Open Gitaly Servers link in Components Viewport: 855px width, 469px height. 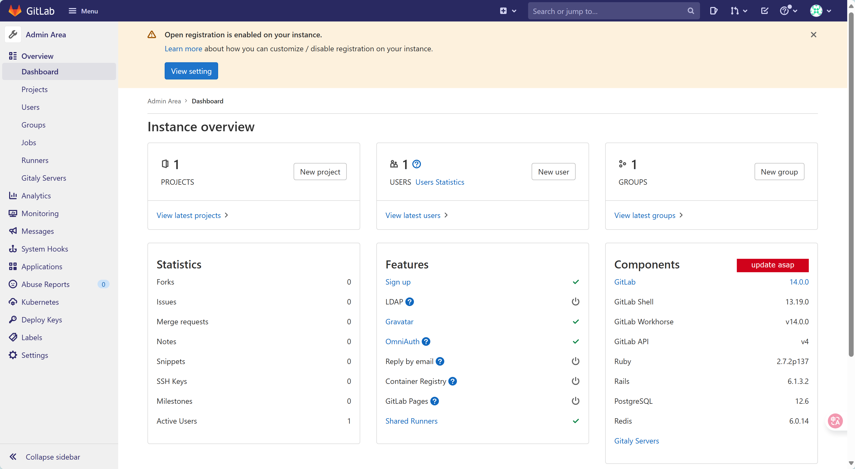click(636, 441)
